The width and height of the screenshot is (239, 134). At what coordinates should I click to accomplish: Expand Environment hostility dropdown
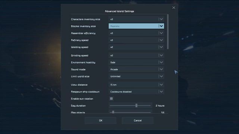[136, 63]
